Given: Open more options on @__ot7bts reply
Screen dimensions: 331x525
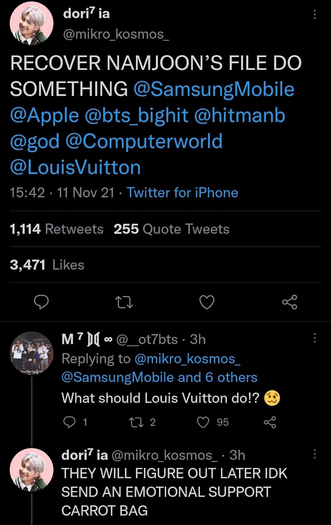Looking at the screenshot, I should [x=314, y=338].
